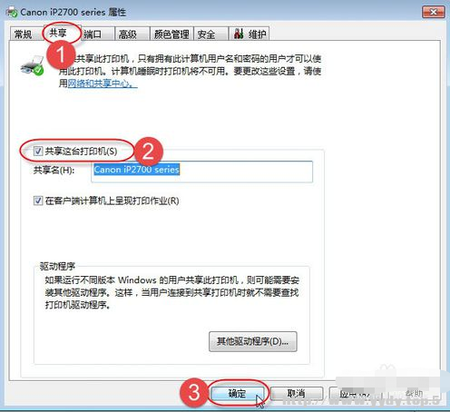Click the 帮助 button
450x412 pixels.
[414, 394]
